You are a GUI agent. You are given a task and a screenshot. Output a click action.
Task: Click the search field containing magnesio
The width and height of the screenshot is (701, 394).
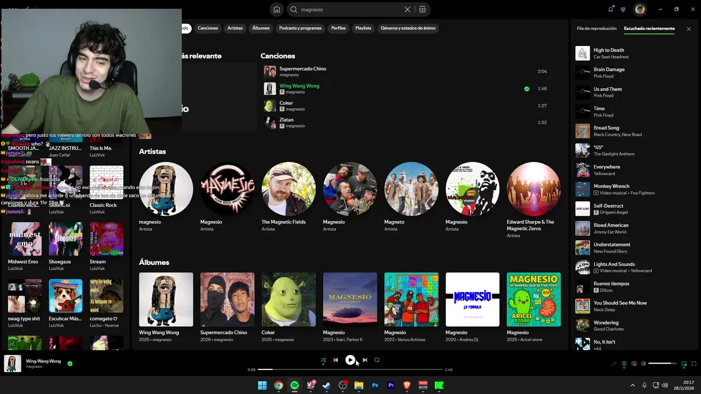click(350, 9)
